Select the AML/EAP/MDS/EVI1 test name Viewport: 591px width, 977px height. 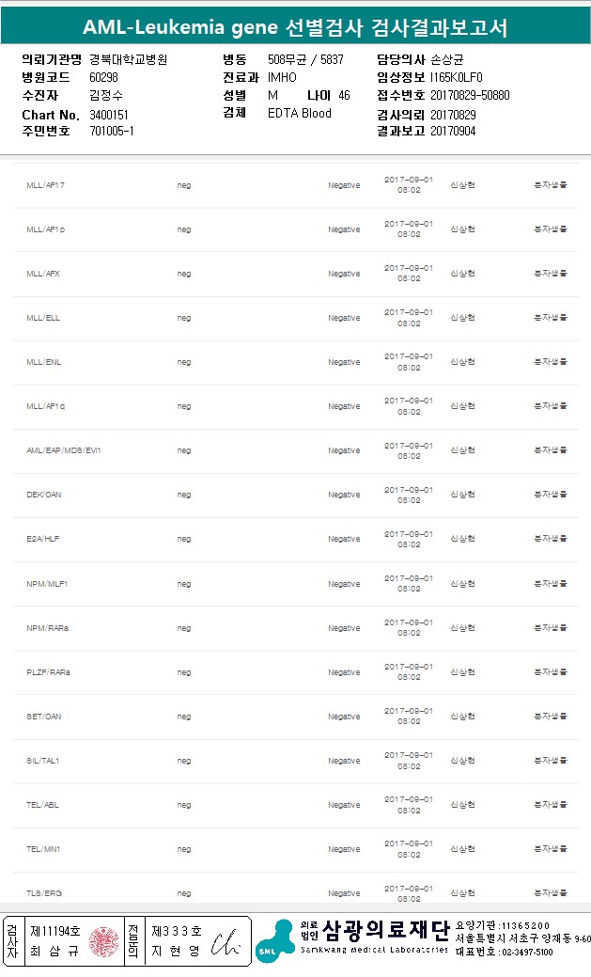pos(64,450)
